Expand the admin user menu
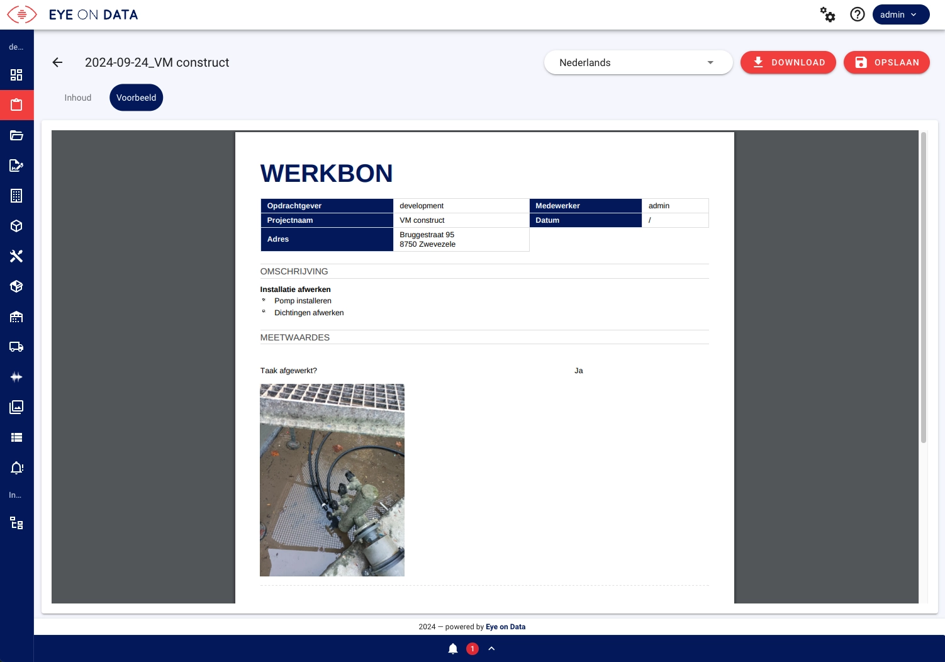 (900, 14)
